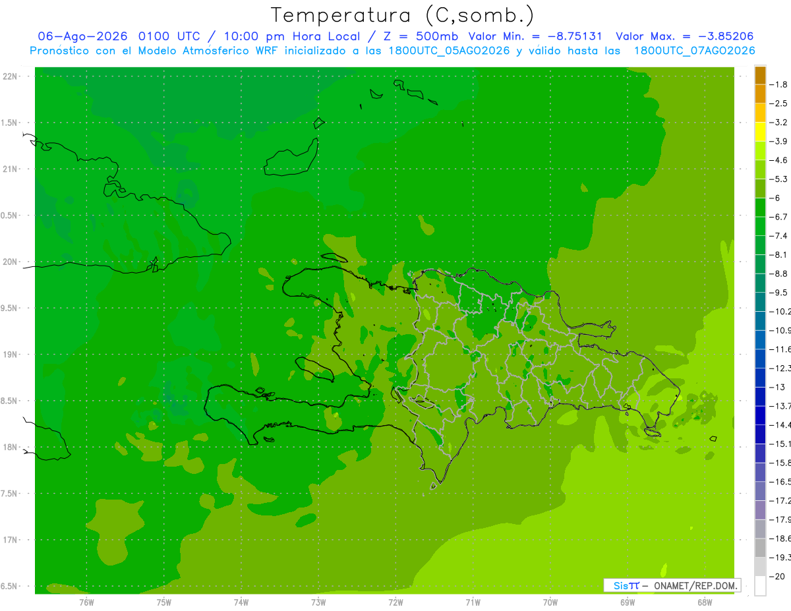Click the '-2.5' colorbar value
791x611 pixels.
[778, 103]
